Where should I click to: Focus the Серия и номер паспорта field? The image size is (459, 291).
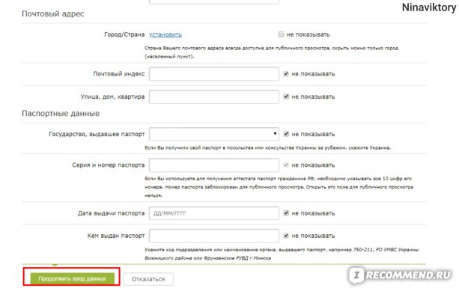click(214, 165)
